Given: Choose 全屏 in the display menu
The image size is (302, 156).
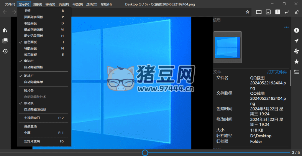Looking at the screenshot, I should [x=27, y=133].
